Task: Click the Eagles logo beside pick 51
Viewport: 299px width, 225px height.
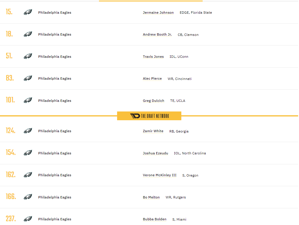Action: 28,56
